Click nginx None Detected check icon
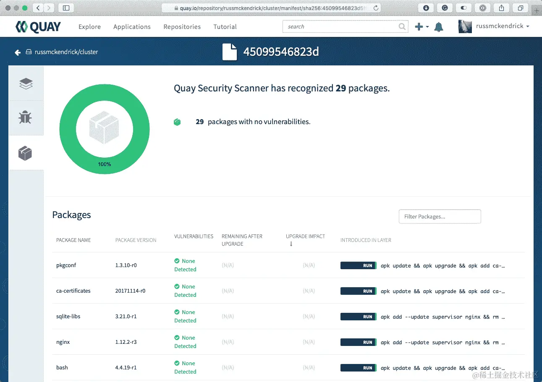The height and width of the screenshot is (382, 542). pos(177,338)
